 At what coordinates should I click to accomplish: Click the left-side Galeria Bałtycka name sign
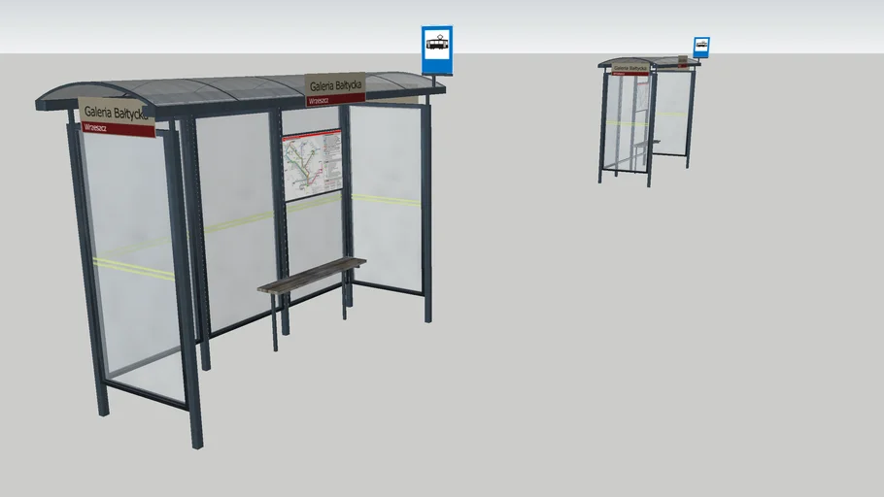pyautogui.click(x=116, y=112)
